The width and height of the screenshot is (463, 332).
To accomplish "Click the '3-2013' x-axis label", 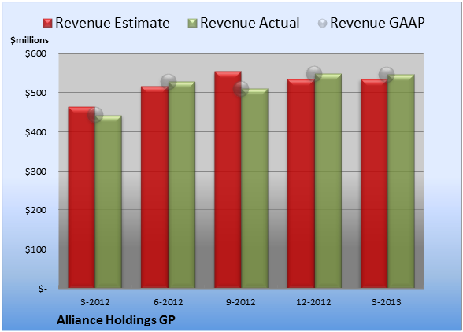I will [387, 302].
